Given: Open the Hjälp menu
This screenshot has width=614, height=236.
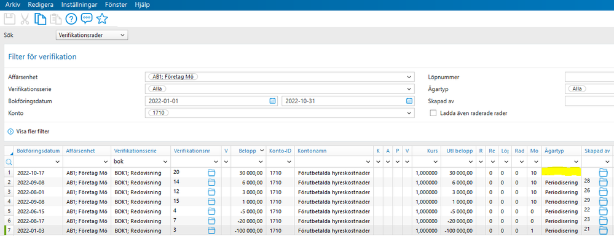Looking at the screenshot, I should click(142, 5).
